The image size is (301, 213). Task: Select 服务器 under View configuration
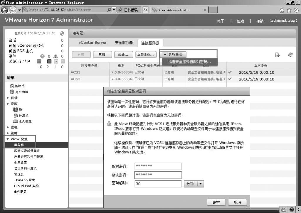36,145
